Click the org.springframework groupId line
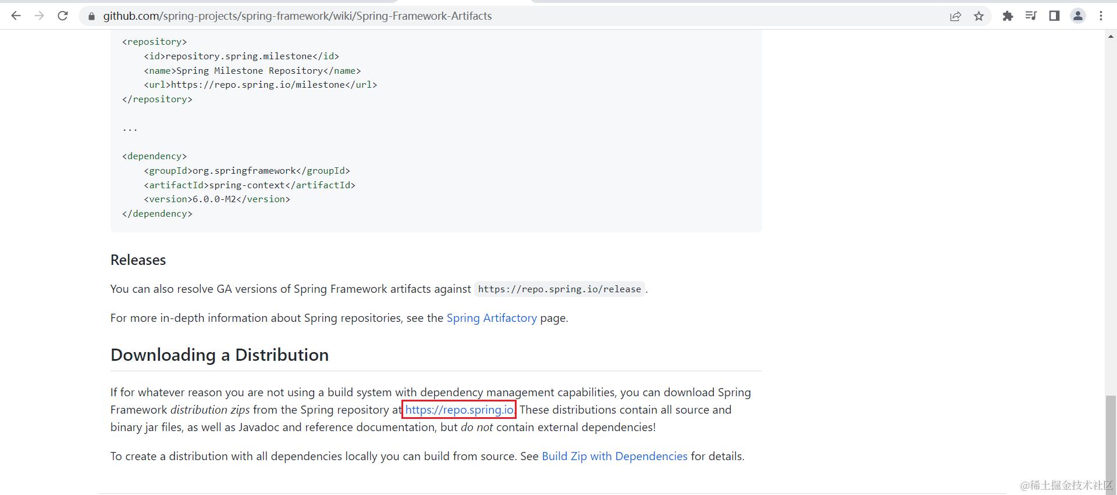 [x=247, y=171]
